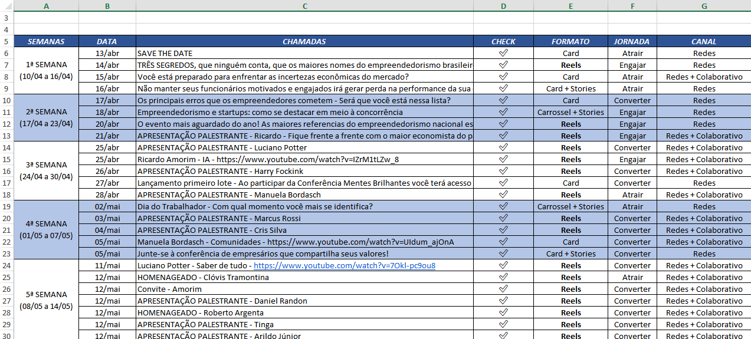Click check mark in Junte-se à conferência row
The width and height of the screenshot is (751, 339).
503,254
